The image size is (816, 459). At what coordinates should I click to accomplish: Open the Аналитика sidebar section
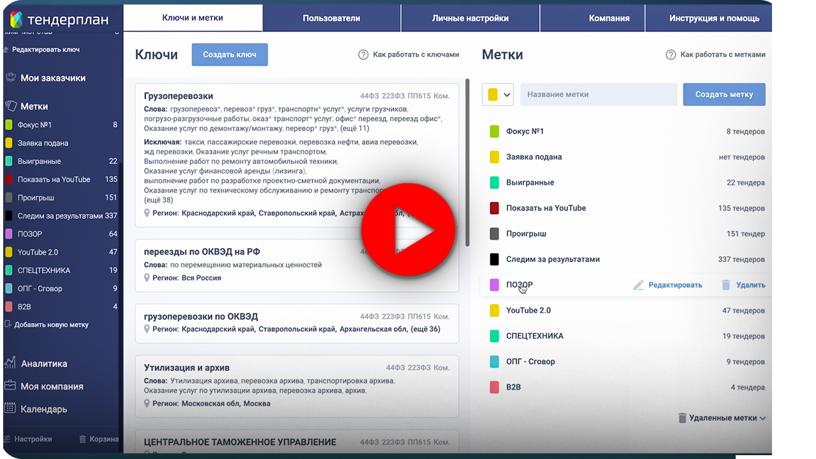point(44,364)
